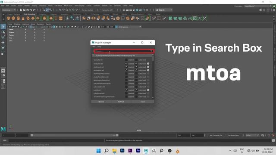Open the Script Editor icon
This screenshot has width=276, height=155.
[273, 140]
